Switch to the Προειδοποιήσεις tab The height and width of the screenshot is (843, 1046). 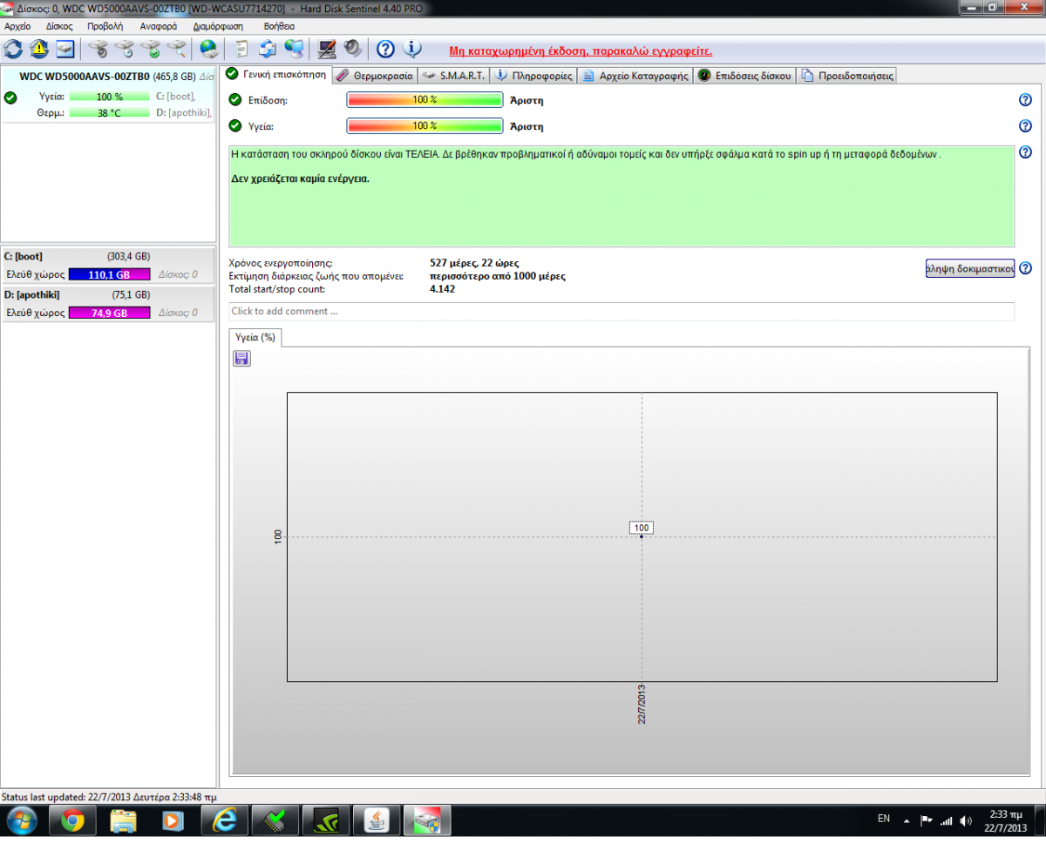[x=846, y=76]
